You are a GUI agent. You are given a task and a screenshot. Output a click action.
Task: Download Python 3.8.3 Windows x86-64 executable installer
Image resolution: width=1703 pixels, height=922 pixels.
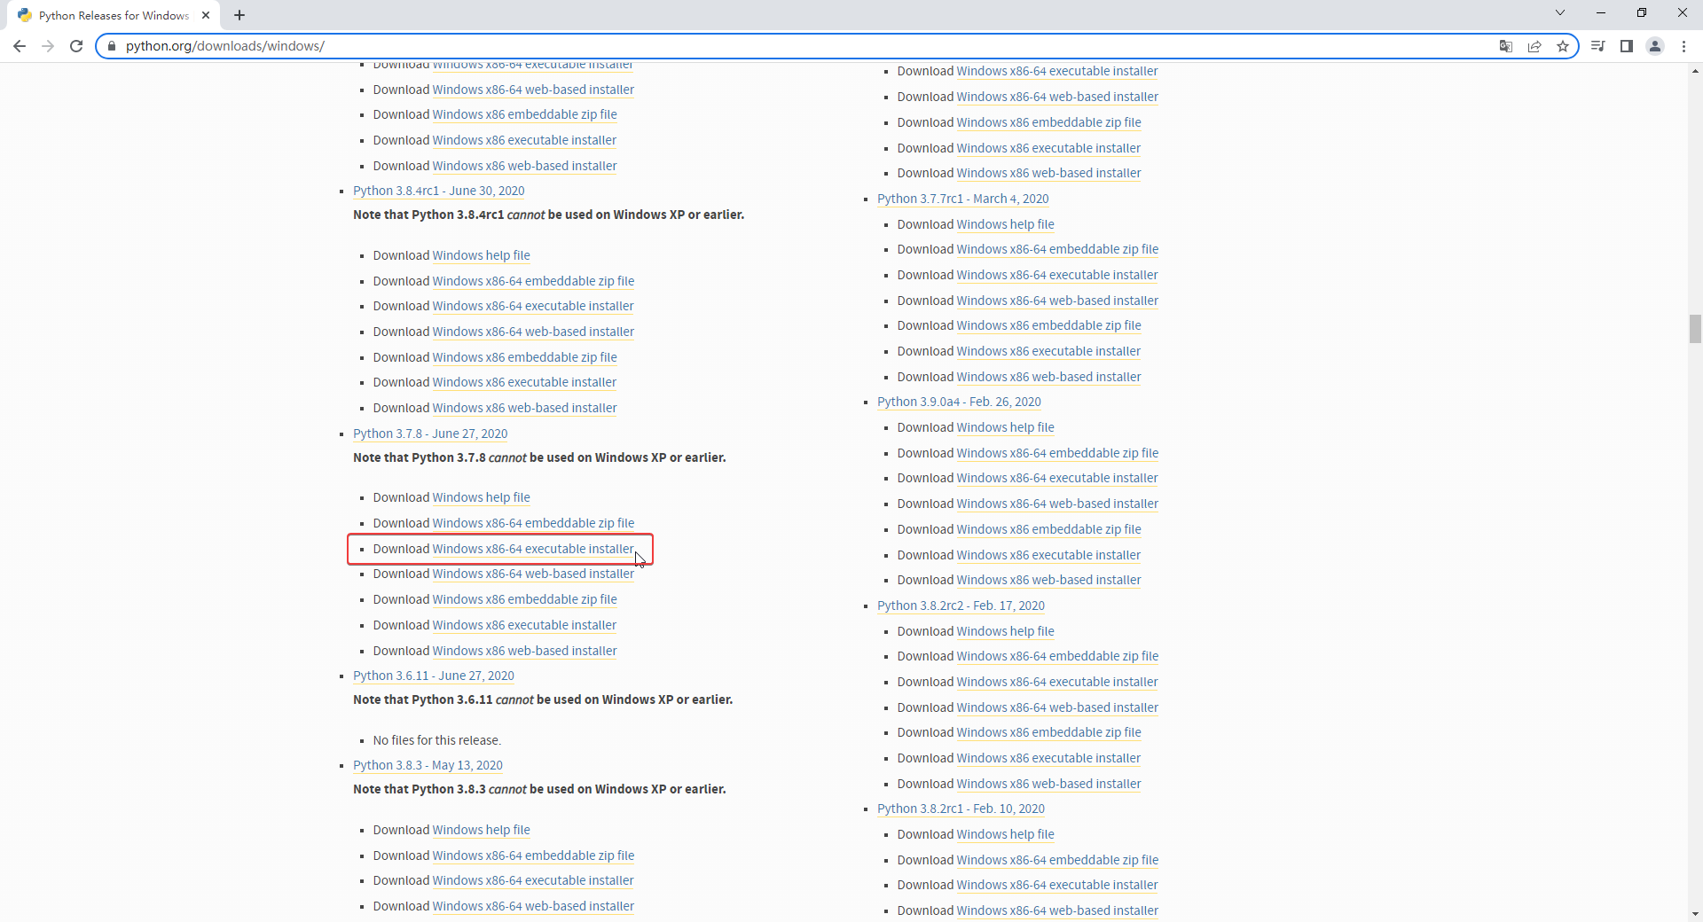[533, 880]
